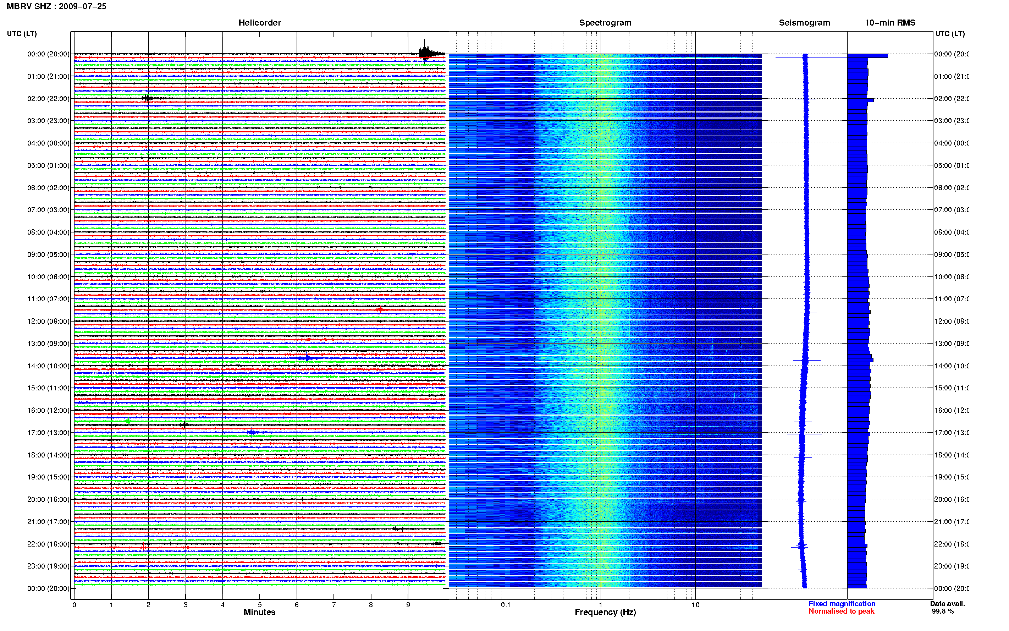Viewport: 1009px width, 631px height.
Task: Click the MBRV SHZ : 2009-07-25 title
Action: [56, 6]
